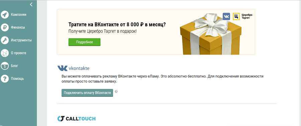This screenshot has height=126, width=301.
Task: Click the help tooltip icon beside Подключить оплату
Action: point(116,92)
